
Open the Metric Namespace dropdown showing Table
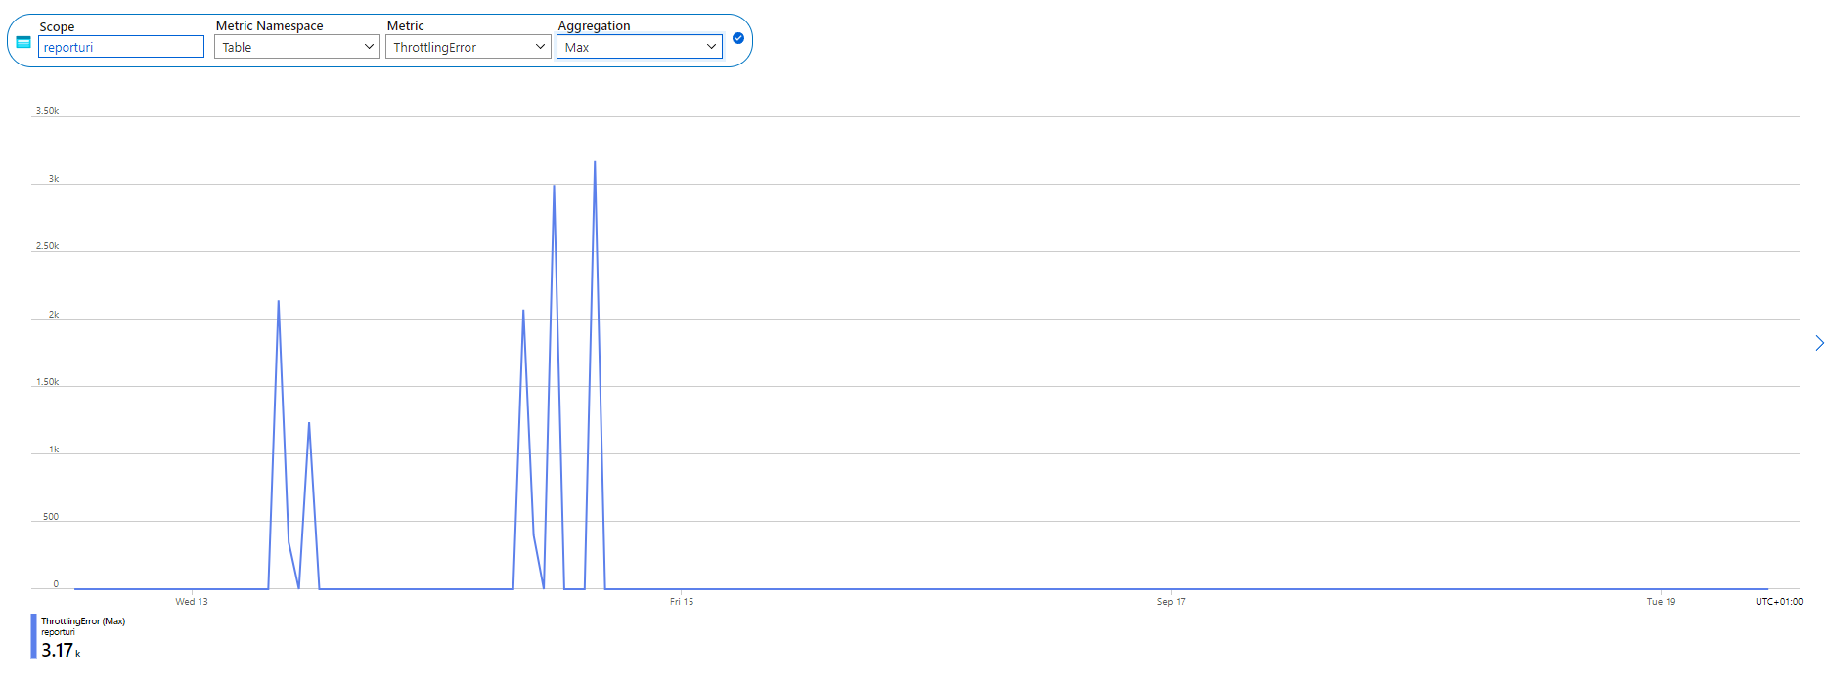(x=297, y=47)
